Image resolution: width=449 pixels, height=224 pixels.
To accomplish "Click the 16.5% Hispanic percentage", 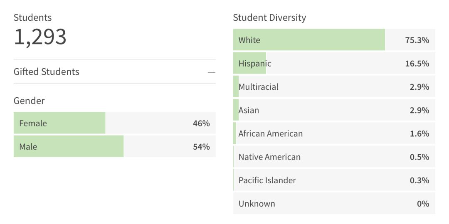I will [x=417, y=64].
